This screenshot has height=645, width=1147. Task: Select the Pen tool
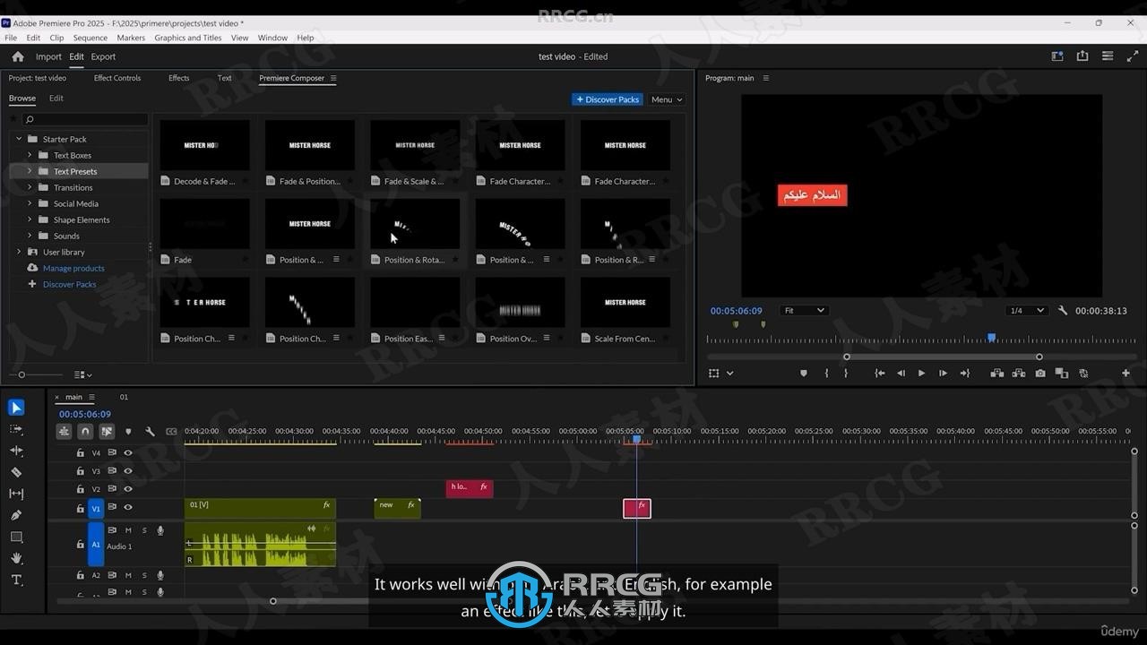pyautogui.click(x=16, y=515)
